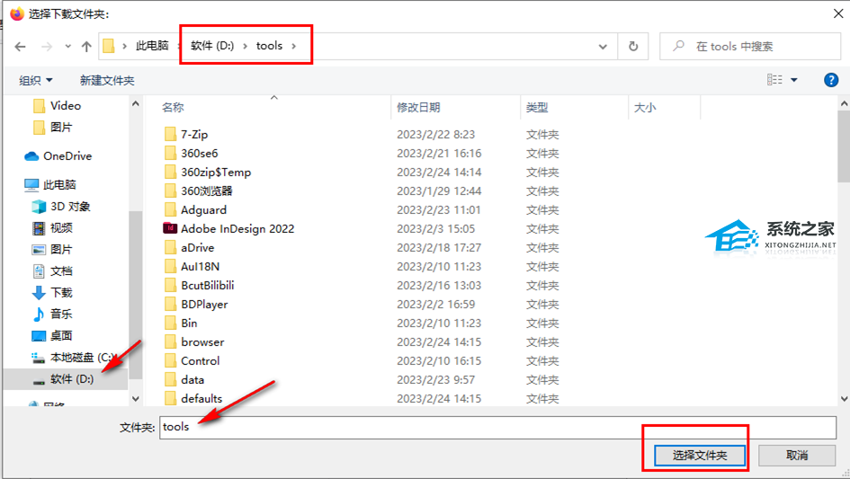Click the 取消 button
Screen dimensions: 850x479
click(796, 455)
